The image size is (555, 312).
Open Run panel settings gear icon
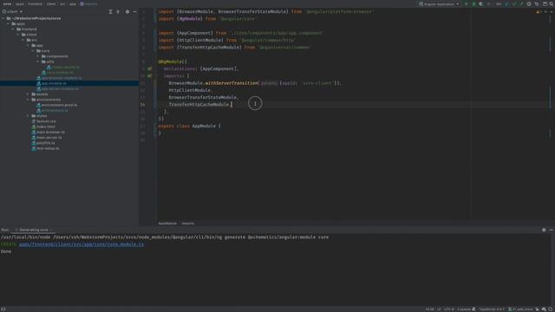(x=544, y=230)
